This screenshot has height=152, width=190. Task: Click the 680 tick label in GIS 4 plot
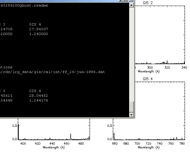pyautogui.click(x=126, y=143)
